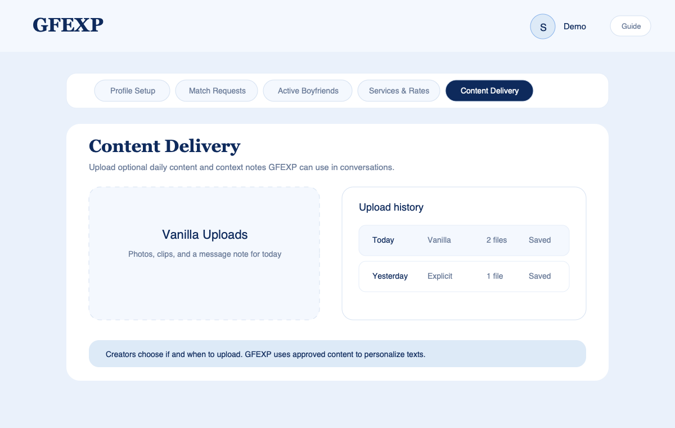Click the Content Delivery page heading

click(165, 146)
